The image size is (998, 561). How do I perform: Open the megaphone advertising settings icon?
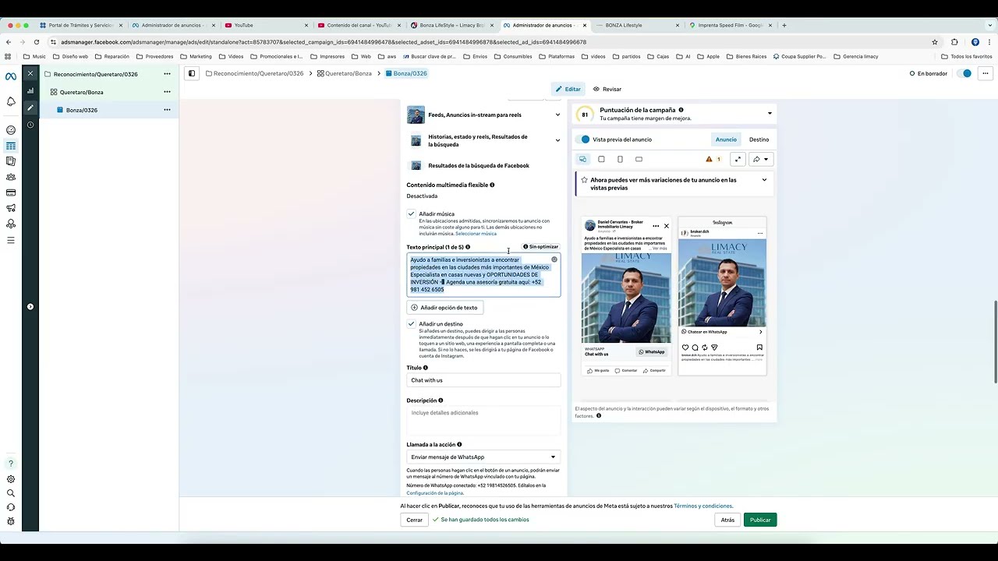[11, 208]
